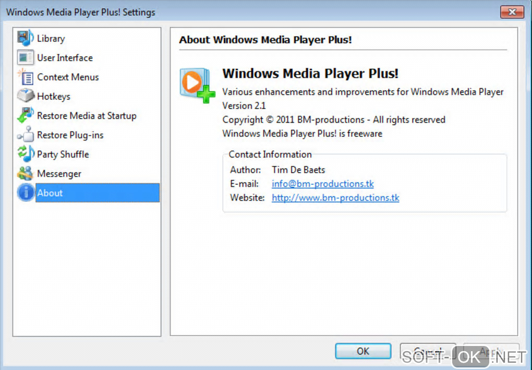
Task: Click the info@bm-productions.tk email link
Action: coord(323,184)
